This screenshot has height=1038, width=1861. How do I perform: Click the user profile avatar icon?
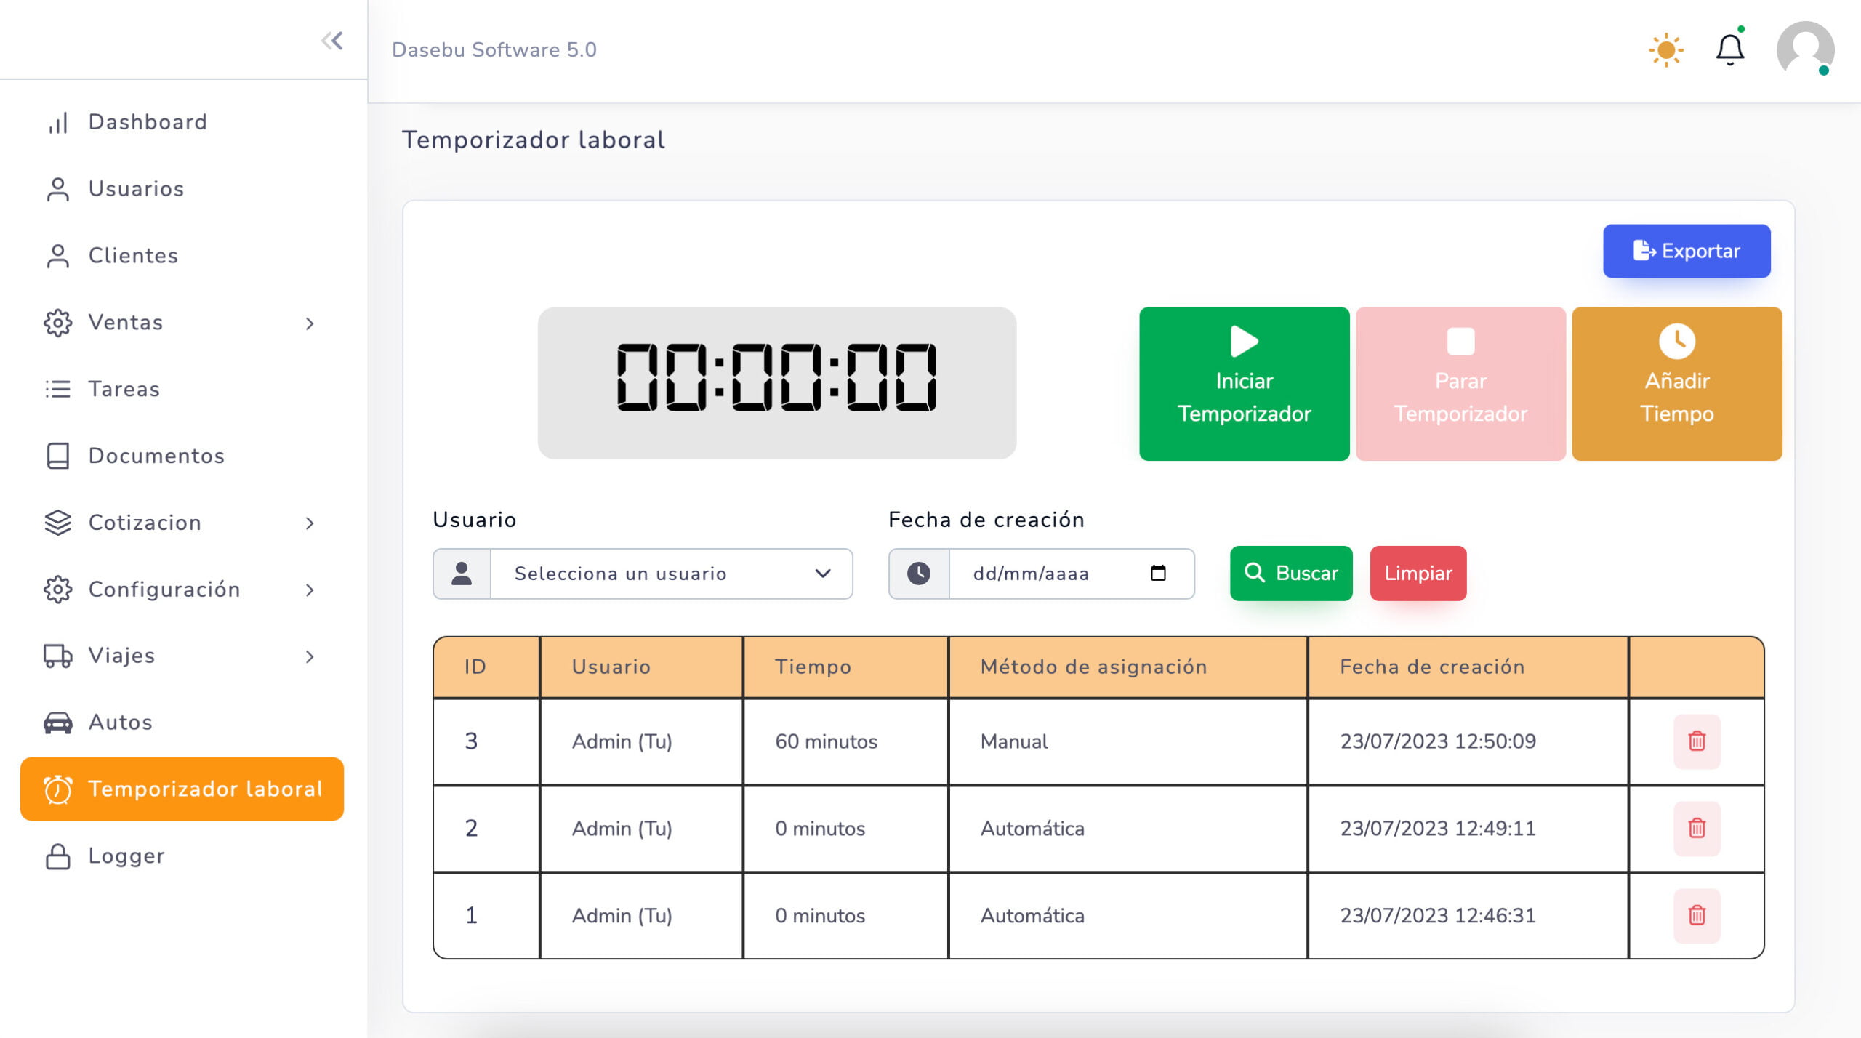point(1804,47)
